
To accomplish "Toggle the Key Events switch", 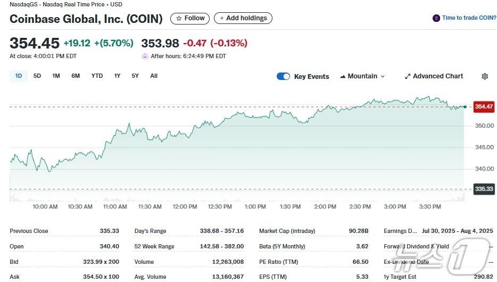I will pos(283,76).
